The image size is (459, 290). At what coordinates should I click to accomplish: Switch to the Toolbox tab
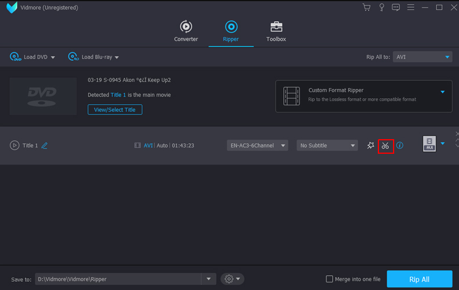click(x=276, y=31)
